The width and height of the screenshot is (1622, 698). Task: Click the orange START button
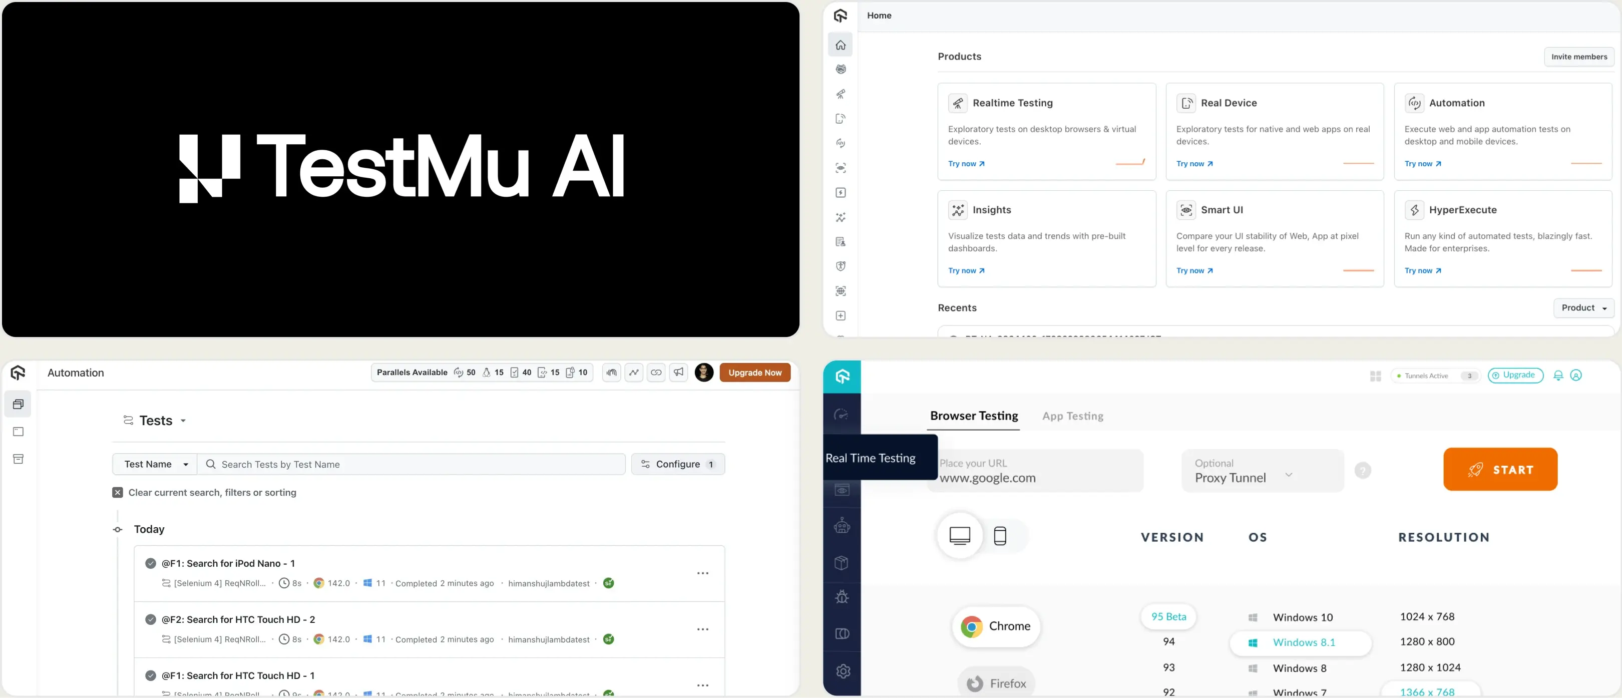tap(1500, 469)
